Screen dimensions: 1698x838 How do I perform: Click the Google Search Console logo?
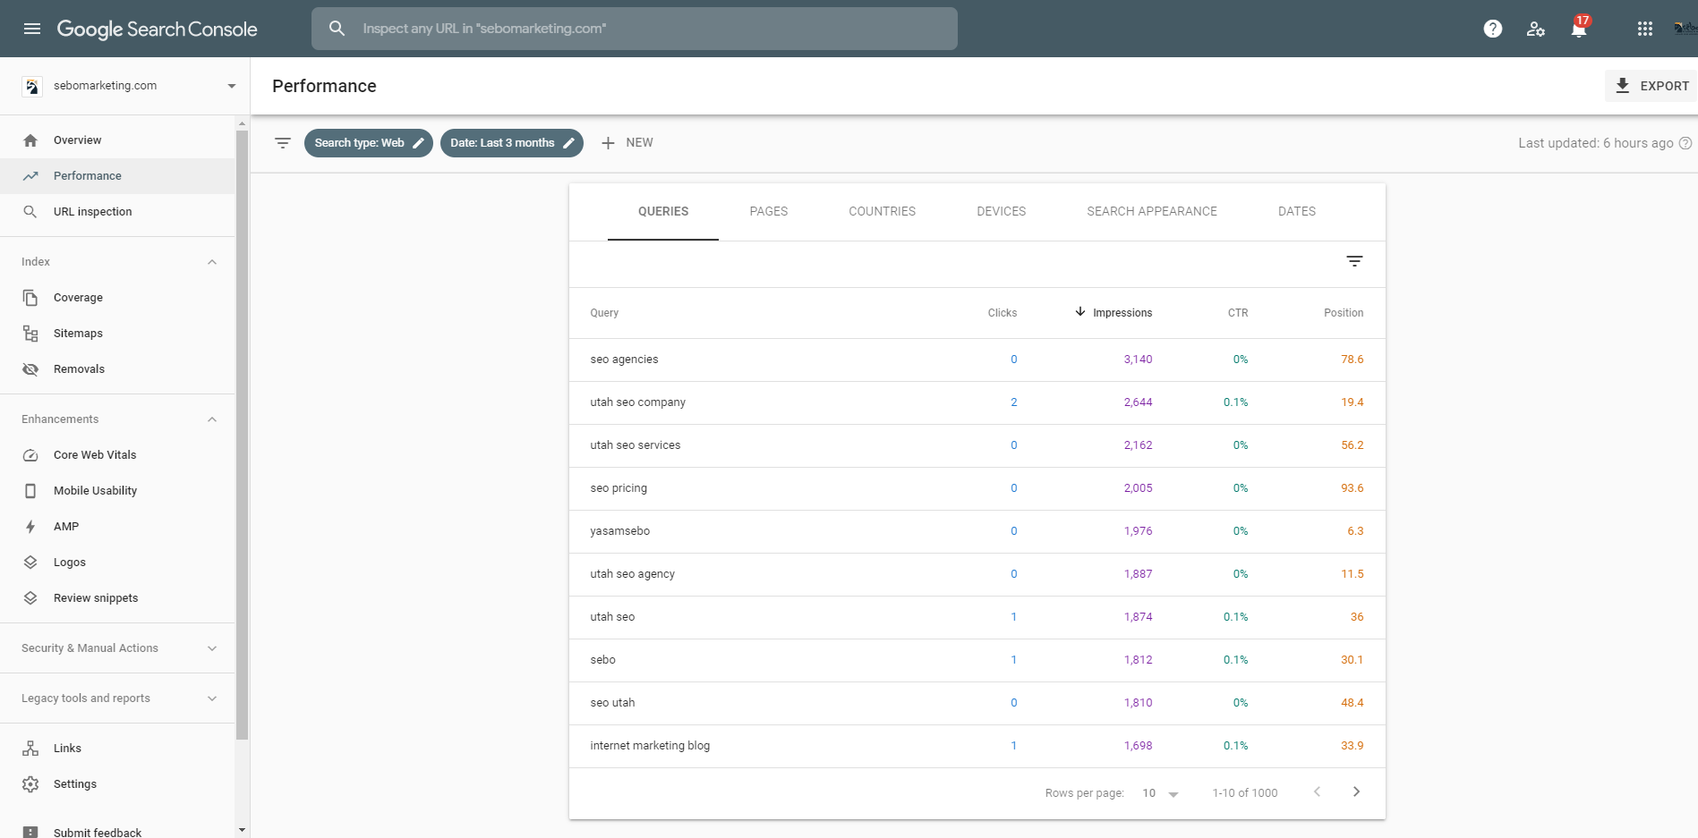[x=158, y=29]
